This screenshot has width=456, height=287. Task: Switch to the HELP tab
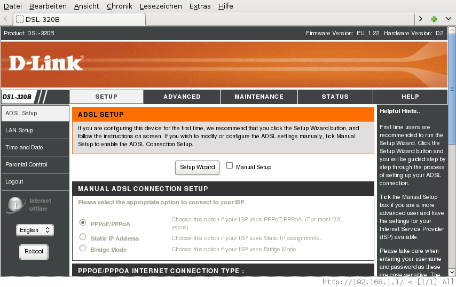point(410,97)
